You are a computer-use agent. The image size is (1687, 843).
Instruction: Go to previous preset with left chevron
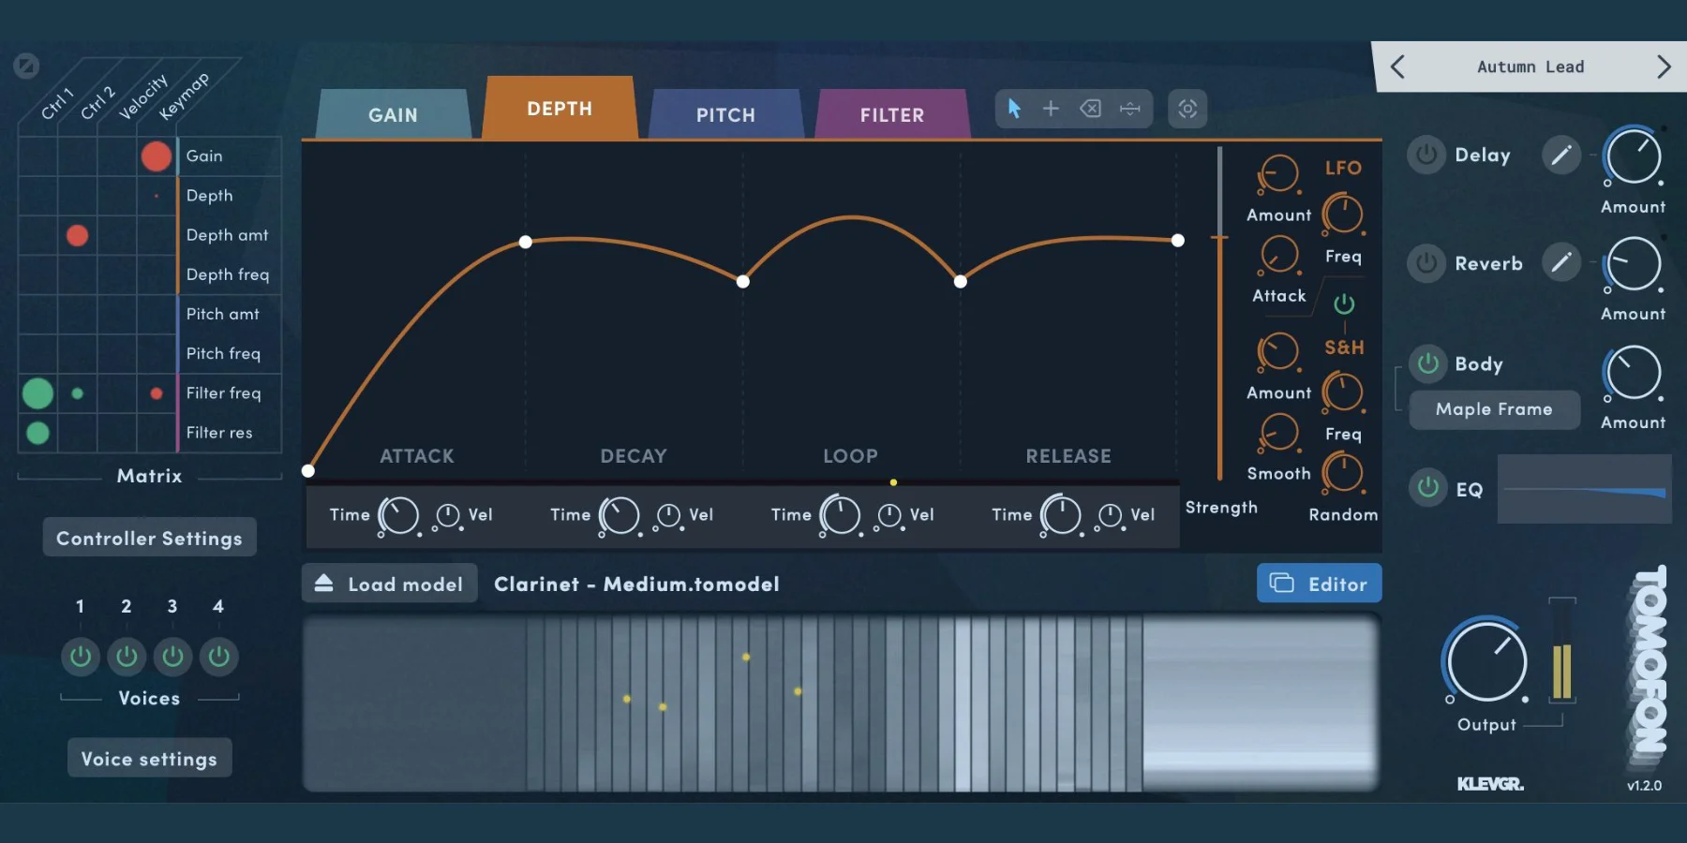pyautogui.click(x=1397, y=67)
